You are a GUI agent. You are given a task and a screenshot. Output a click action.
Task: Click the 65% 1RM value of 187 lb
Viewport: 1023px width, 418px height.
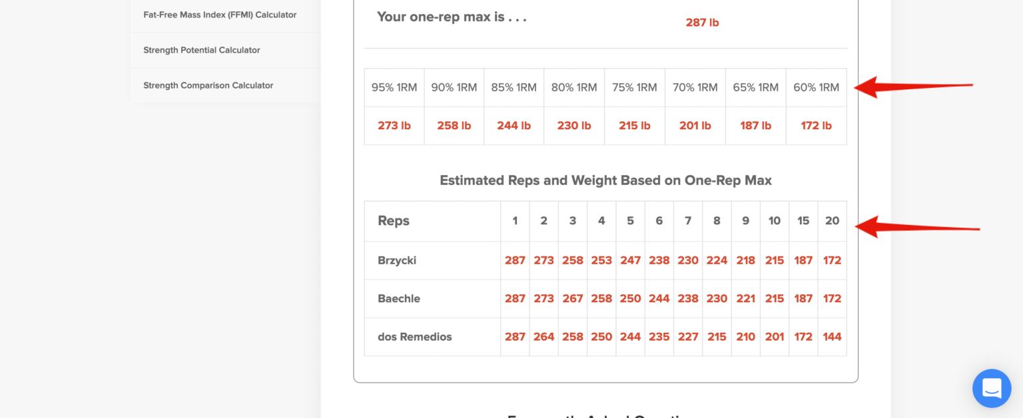click(x=755, y=125)
